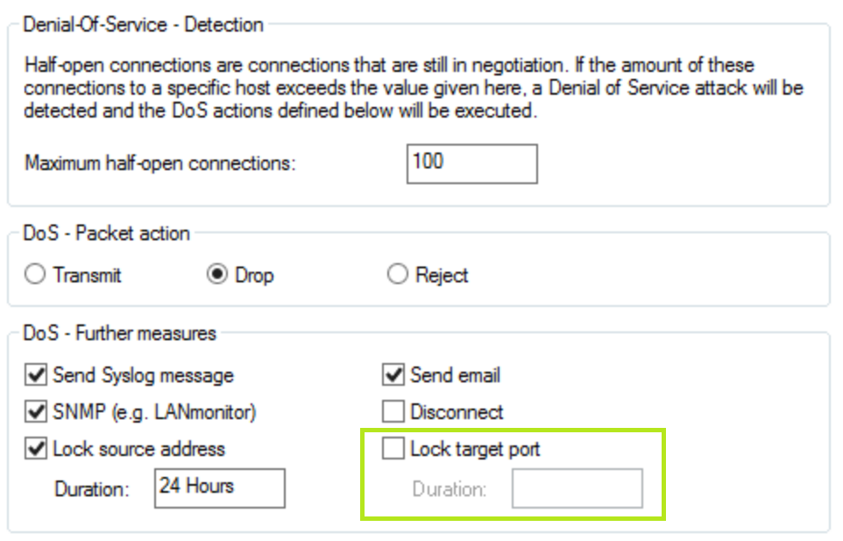Select the Transmit packet action
843x541 pixels.
(x=35, y=275)
